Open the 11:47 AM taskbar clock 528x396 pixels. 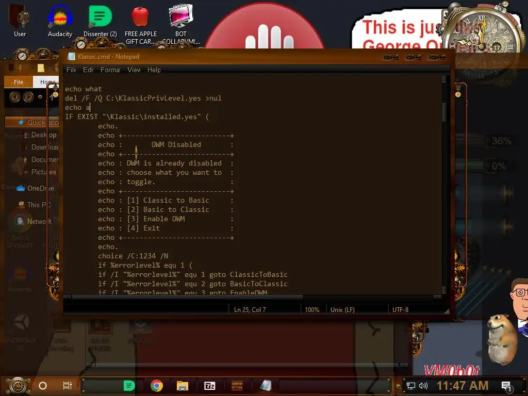pos(463,386)
